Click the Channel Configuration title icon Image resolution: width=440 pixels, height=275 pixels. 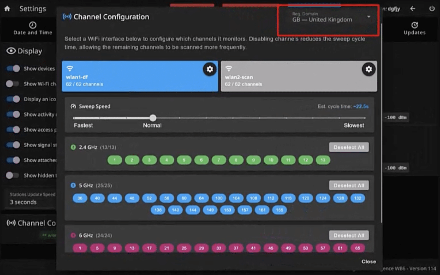coord(67,17)
